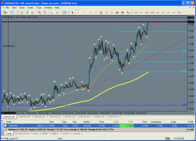Viewport: 196px width, 141px height.
Task: Select the Text label tool
Action: [x=112, y=13]
